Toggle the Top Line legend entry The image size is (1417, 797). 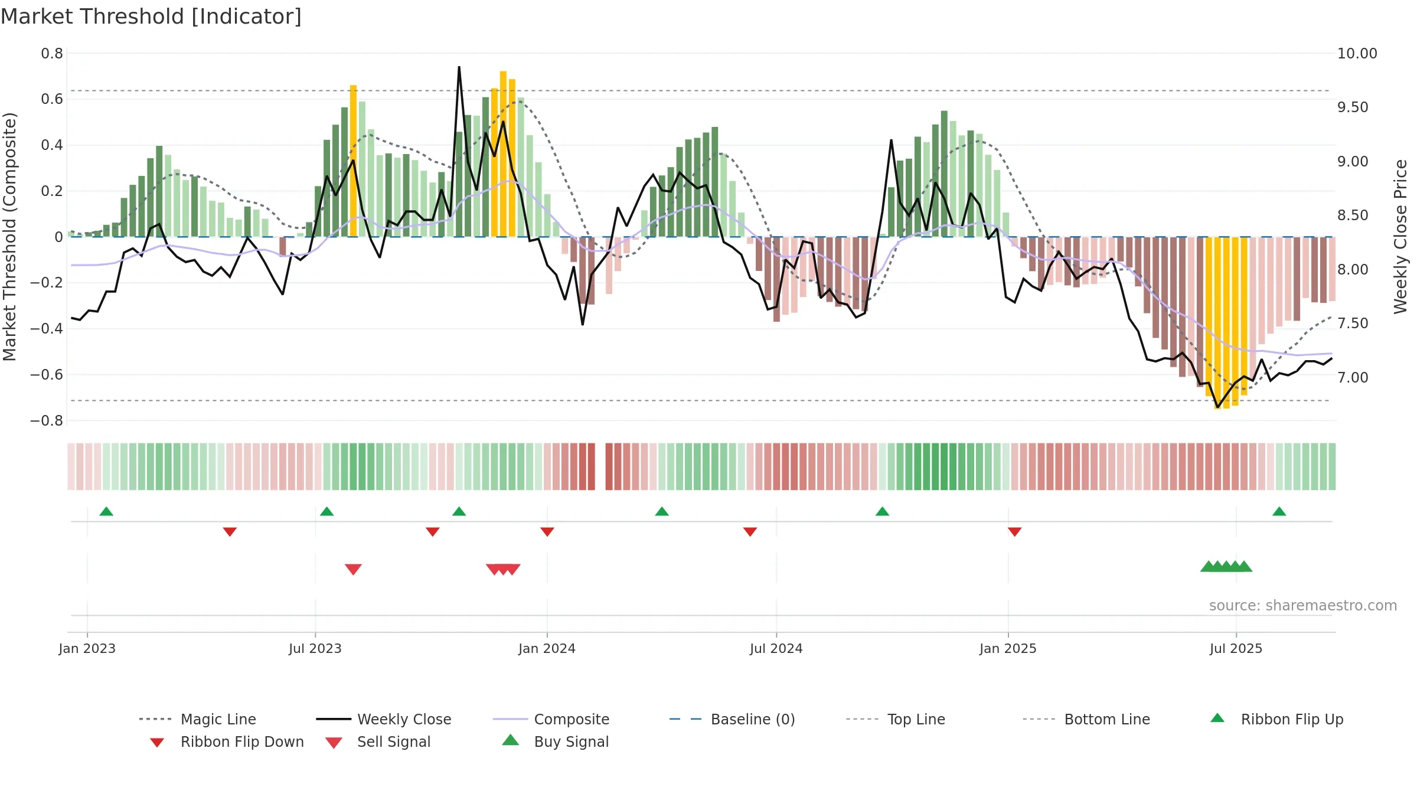point(896,719)
